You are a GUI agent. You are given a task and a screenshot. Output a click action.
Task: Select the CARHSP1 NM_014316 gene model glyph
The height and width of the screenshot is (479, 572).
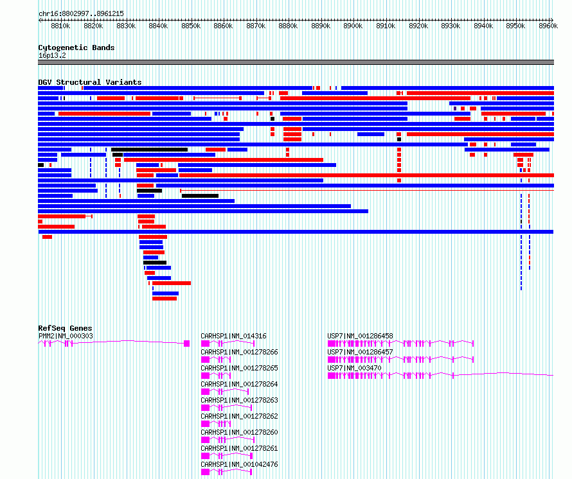(x=228, y=344)
